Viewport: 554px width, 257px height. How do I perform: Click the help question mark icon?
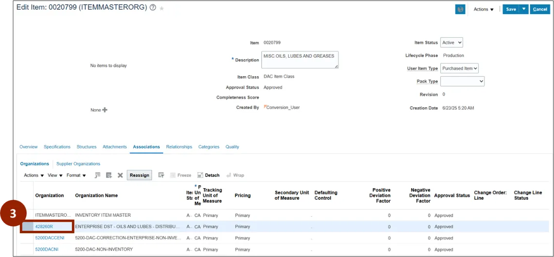(153, 8)
